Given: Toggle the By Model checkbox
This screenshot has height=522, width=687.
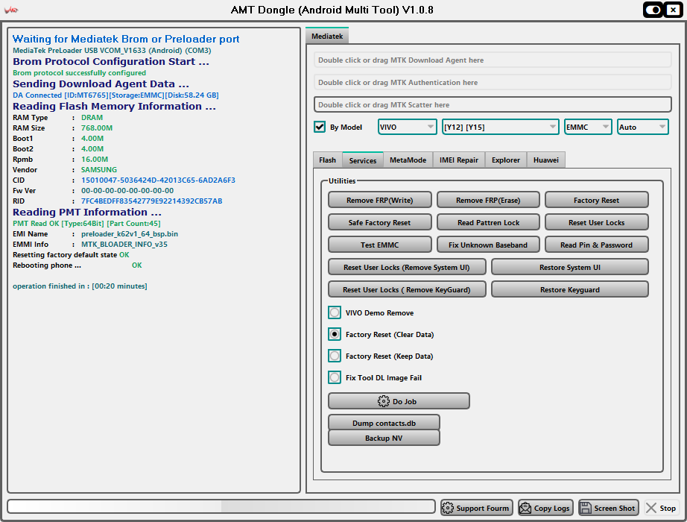Looking at the screenshot, I should 320,127.
